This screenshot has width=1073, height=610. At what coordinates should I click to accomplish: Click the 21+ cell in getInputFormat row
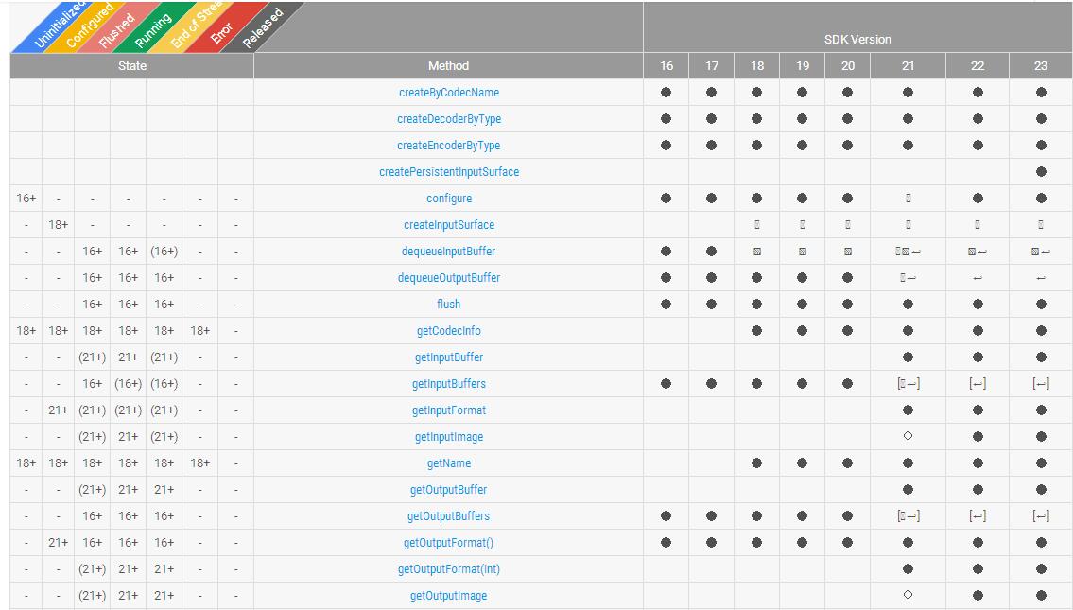pos(59,410)
